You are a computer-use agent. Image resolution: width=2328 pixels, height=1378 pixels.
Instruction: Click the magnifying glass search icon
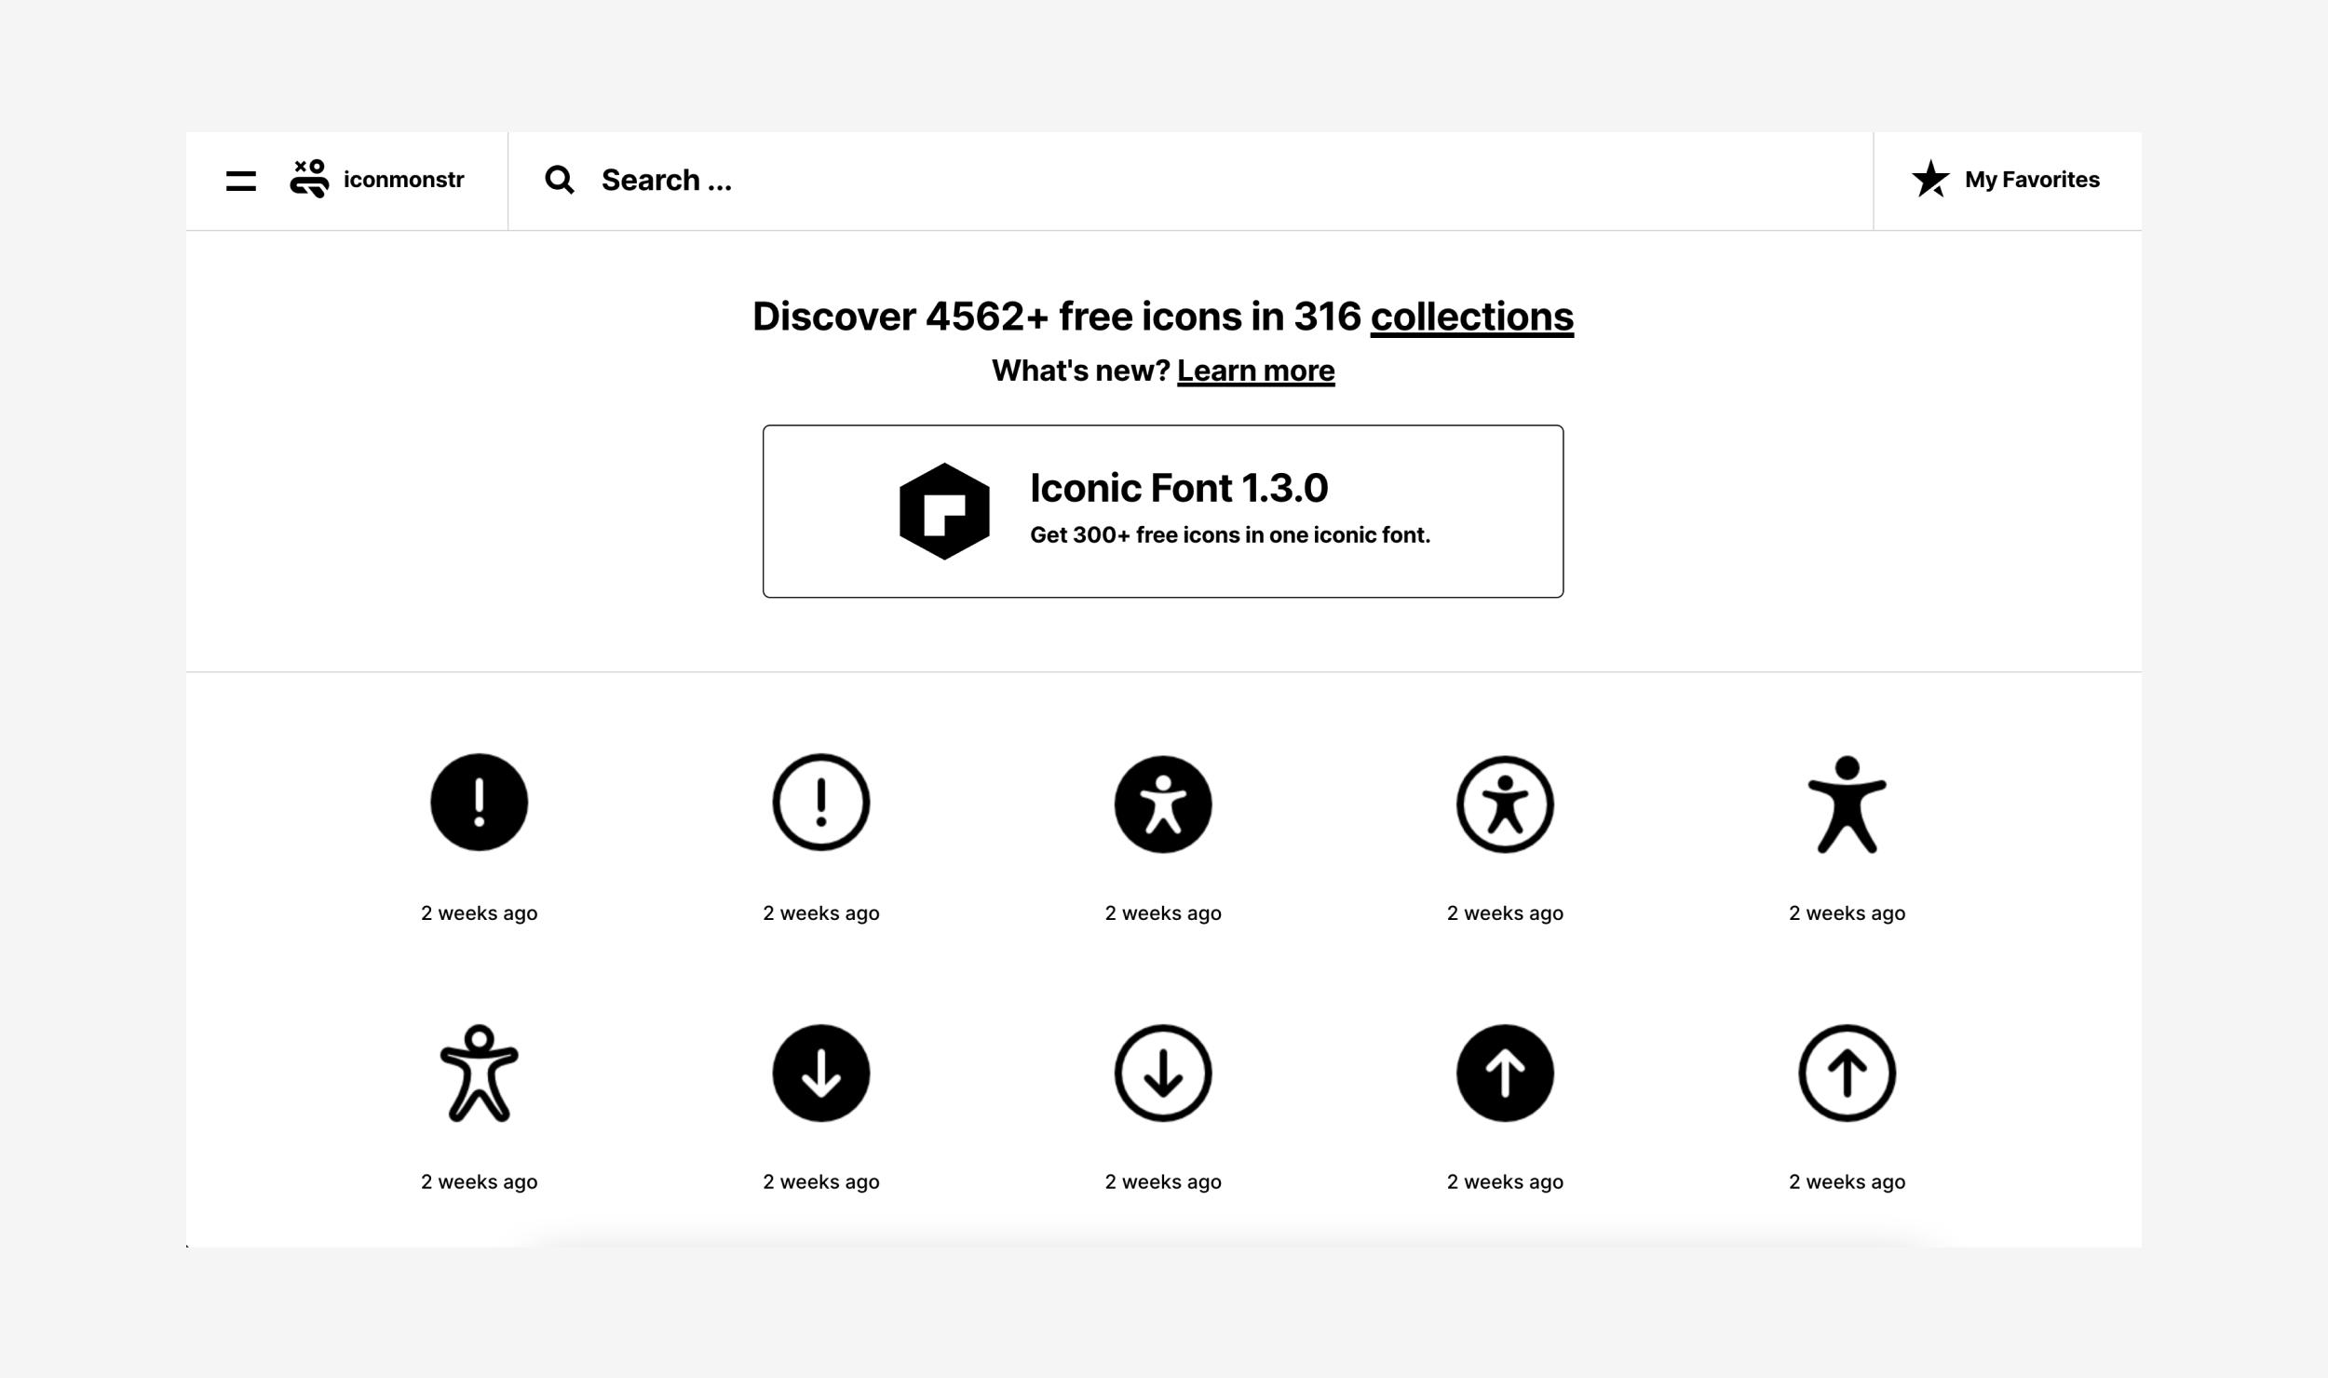560,180
